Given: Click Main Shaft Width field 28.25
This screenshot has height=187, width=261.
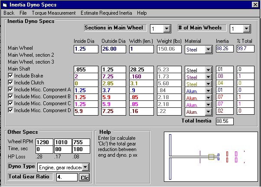Looking at the screenshot, I should coord(141,70).
